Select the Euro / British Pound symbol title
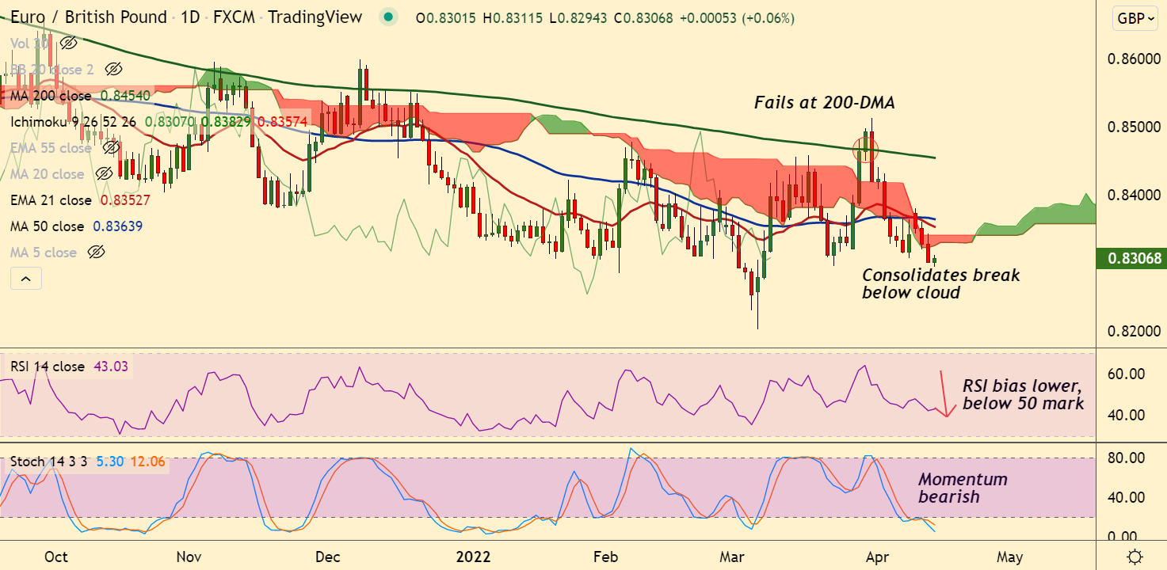 click(89, 17)
